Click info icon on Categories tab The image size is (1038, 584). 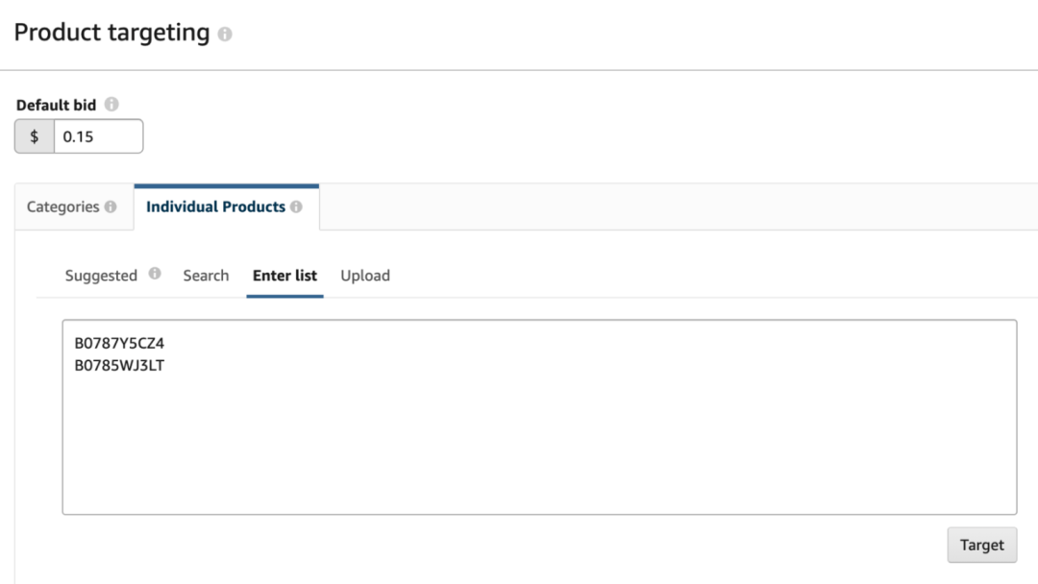pyautogui.click(x=111, y=207)
